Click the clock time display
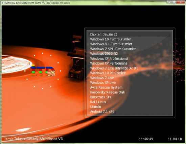The width and height of the screenshot is (186, 144). pos(146,139)
